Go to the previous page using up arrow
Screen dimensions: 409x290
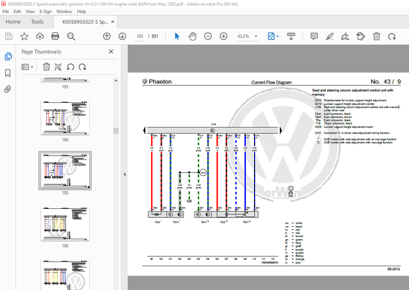108,36
